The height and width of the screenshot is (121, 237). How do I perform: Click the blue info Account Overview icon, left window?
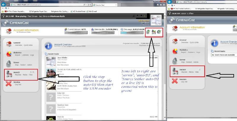tap(49, 45)
